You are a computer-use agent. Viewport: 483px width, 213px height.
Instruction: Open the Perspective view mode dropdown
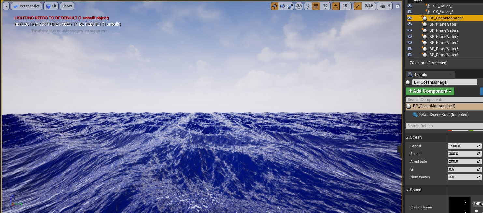26,6
